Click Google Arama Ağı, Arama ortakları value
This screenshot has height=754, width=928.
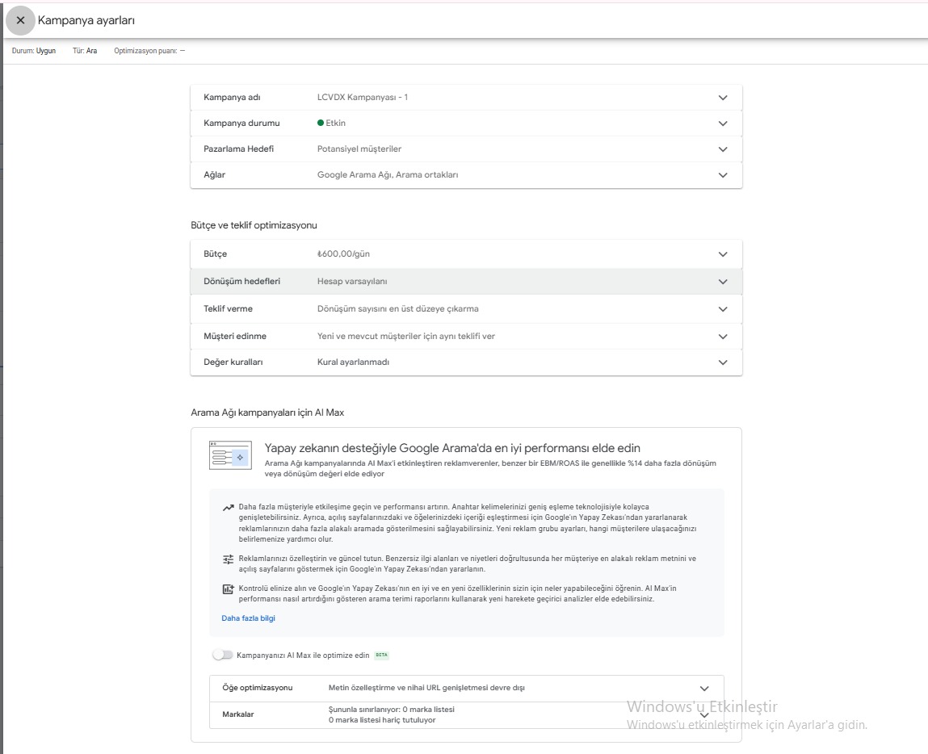click(388, 174)
